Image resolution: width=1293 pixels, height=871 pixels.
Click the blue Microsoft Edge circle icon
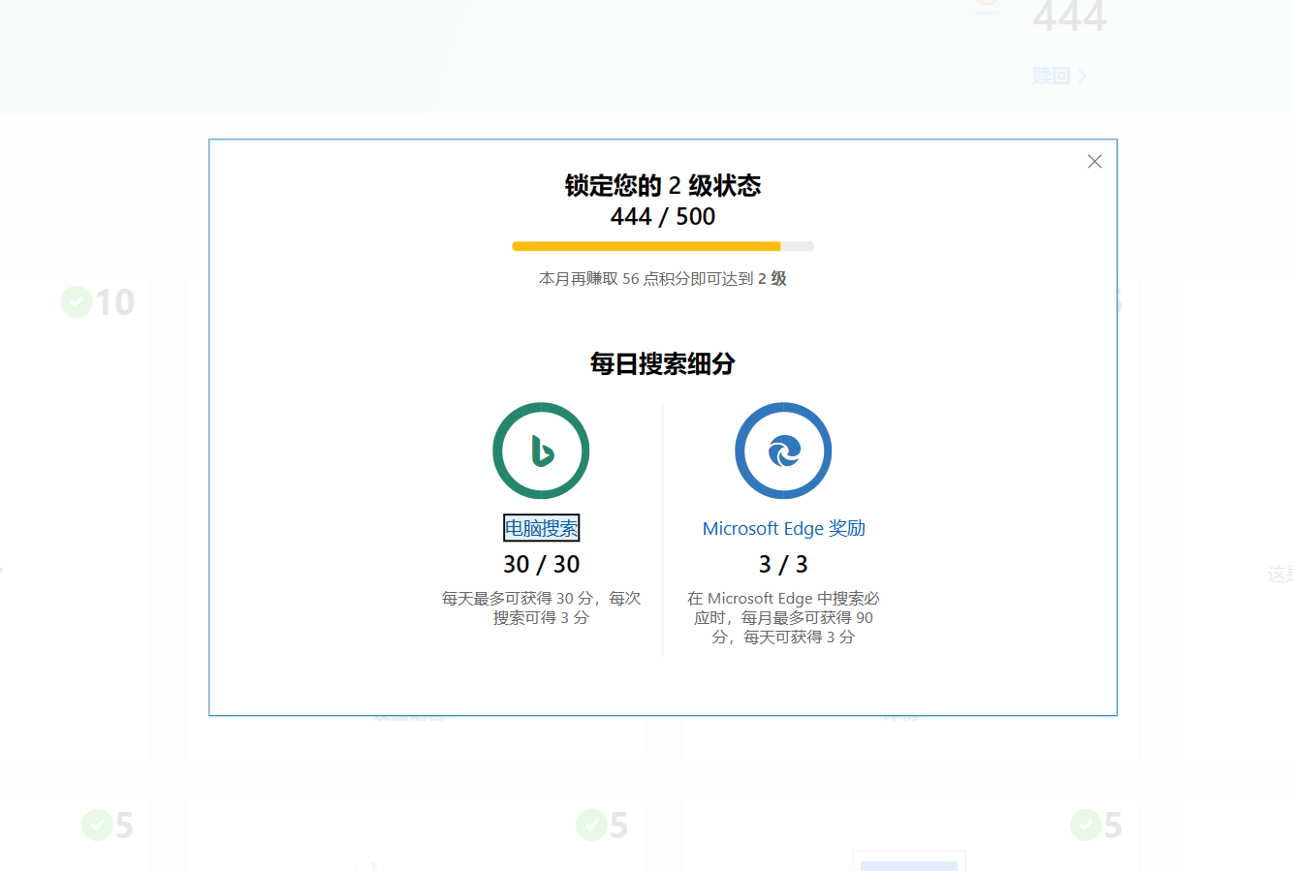[x=783, y=451]
